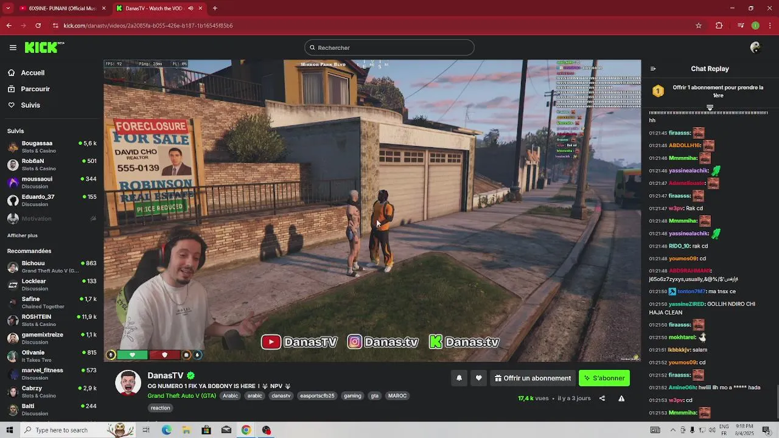
Task: Select marvel_fitness recommended channel
Action: click(x=51, y=374)
